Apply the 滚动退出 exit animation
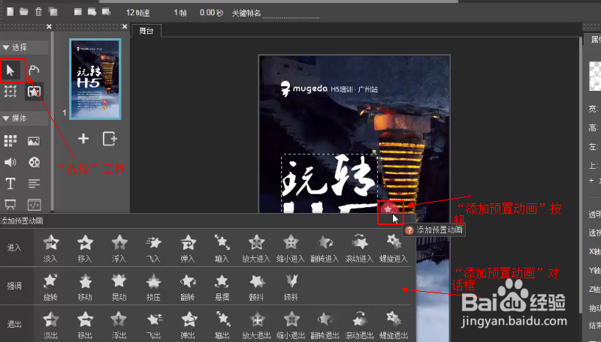Image resolution: width=601 pixels, height=342 pixels. pyautogui.click(x=359, y=325)
